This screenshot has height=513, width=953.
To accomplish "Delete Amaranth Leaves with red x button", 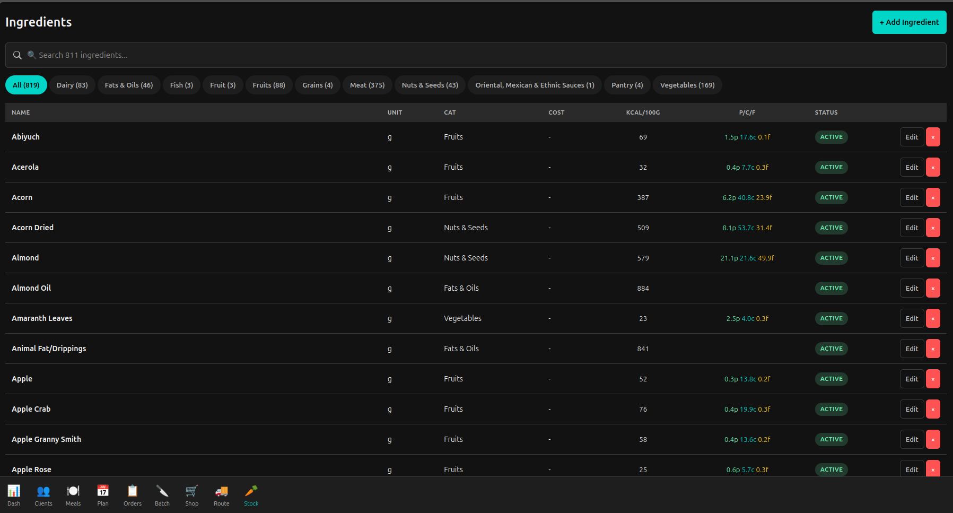I will pyautogui.click(x=933, y=318).
